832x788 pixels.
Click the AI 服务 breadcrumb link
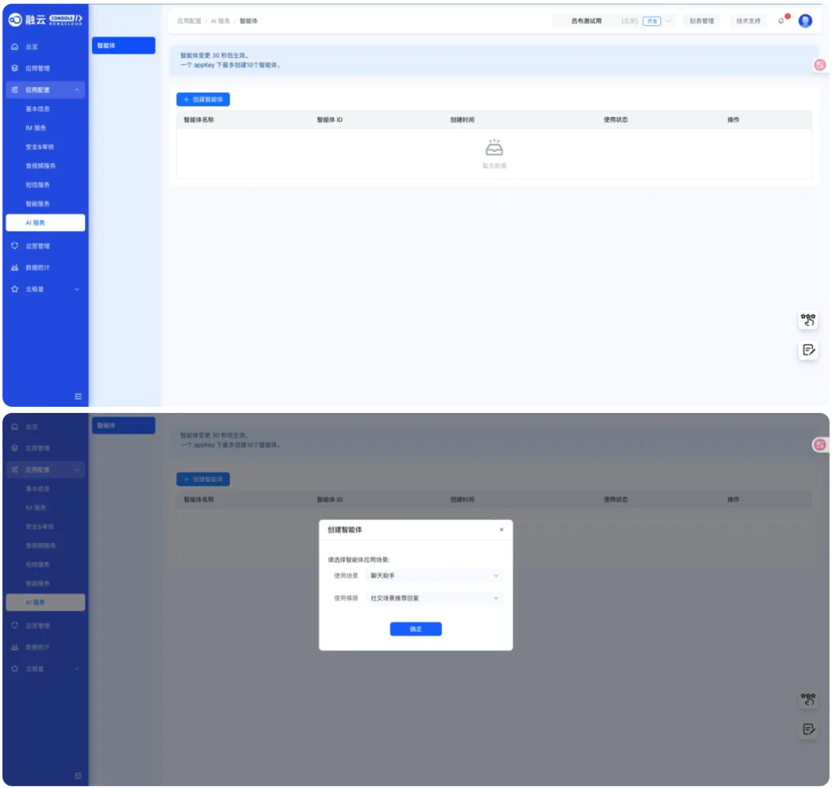[x=221, y=21]
